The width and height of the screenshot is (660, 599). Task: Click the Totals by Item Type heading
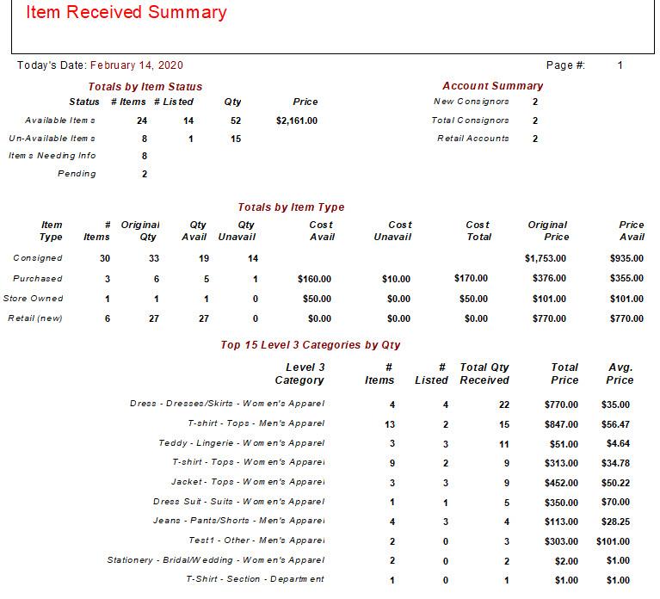[291, 207]
